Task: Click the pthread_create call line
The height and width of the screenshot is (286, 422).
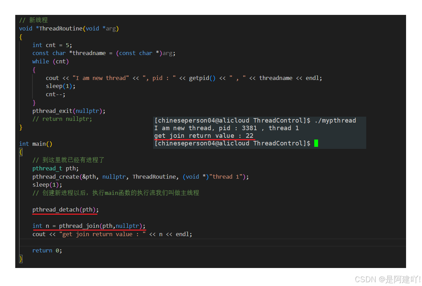Action: click(141, 177)
